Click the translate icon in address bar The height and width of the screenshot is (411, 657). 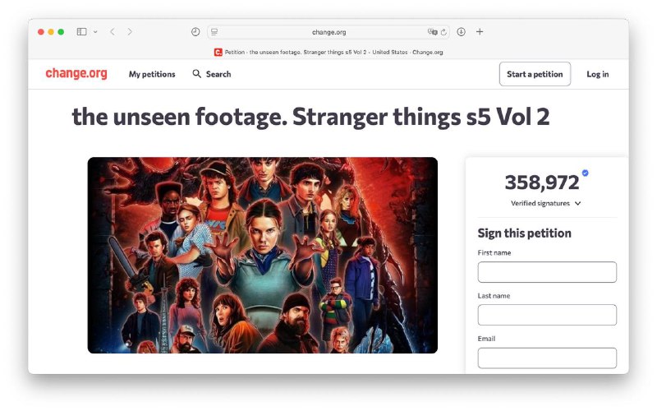click(x=432, y=32)
